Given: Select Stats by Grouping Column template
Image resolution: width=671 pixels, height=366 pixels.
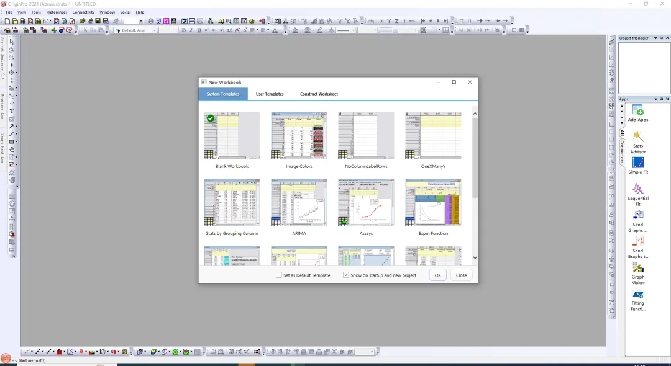Looking at the screenshot, I should pyautogui.click(x=232, y=202).
